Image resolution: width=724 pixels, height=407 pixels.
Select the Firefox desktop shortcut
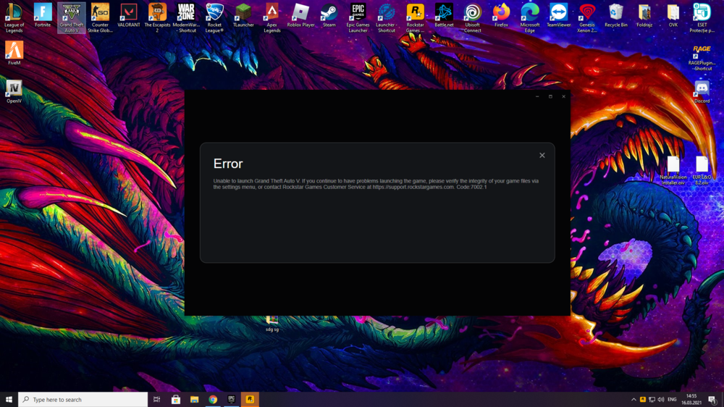(x=501, y=15)
